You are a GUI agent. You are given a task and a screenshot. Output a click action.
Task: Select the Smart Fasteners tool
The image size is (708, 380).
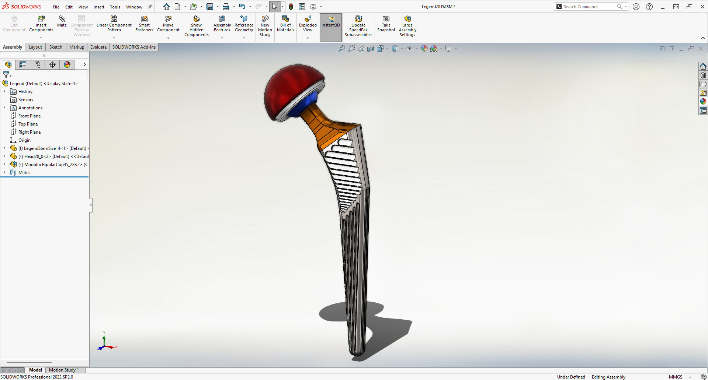[144, 23]
